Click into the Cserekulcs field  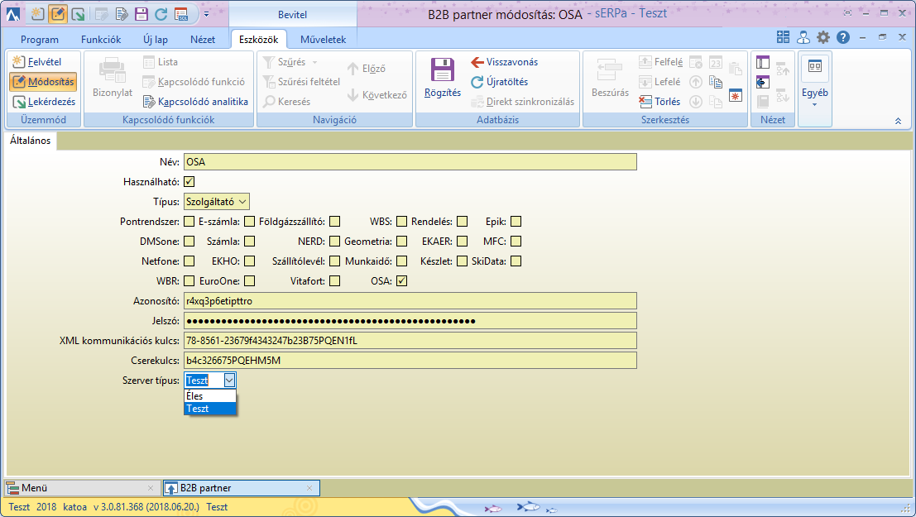[x=410, y=361]
